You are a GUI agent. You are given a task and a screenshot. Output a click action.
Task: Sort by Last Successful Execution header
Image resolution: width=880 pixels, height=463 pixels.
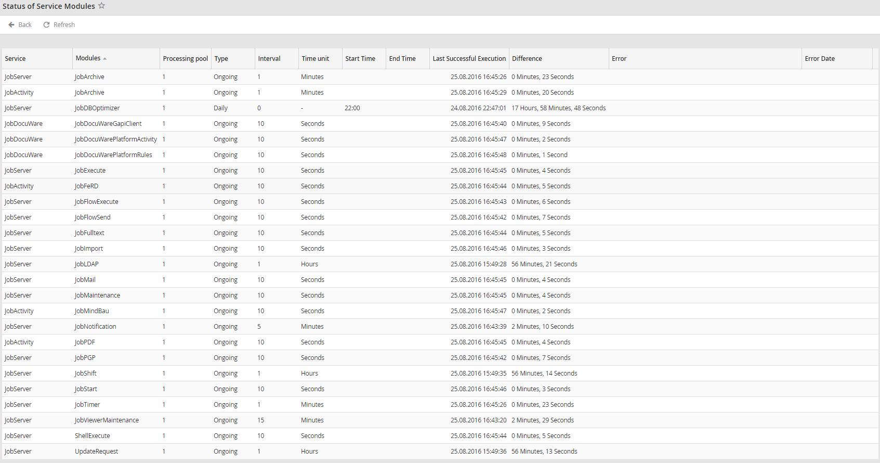pos(469,58)
